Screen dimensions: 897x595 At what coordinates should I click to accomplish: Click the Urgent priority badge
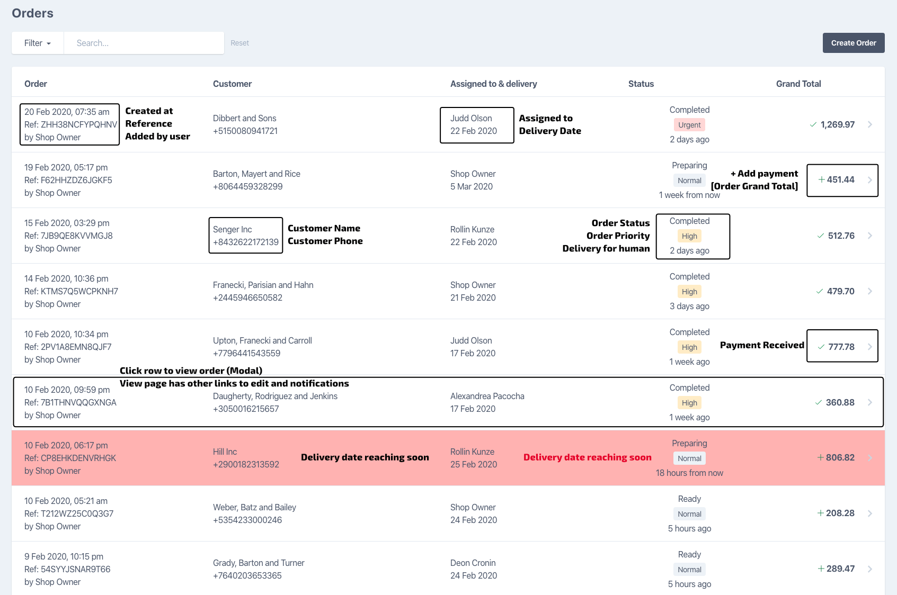pos(689,125)
